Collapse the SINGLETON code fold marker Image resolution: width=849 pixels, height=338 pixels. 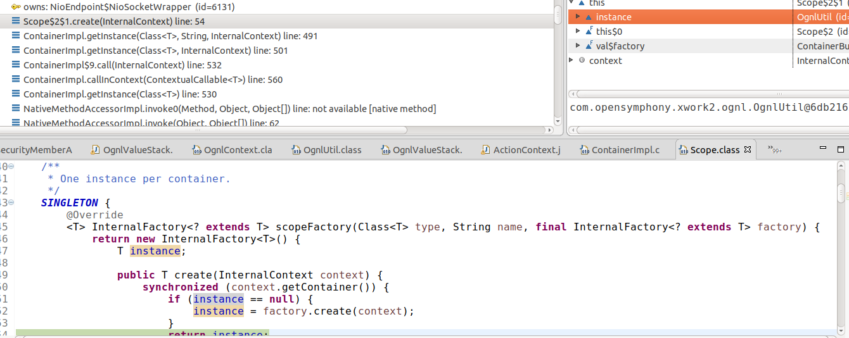[12, 203]
